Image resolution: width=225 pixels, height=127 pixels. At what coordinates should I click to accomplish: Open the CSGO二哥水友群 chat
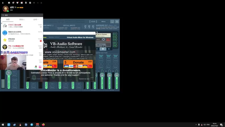[22, 26]
